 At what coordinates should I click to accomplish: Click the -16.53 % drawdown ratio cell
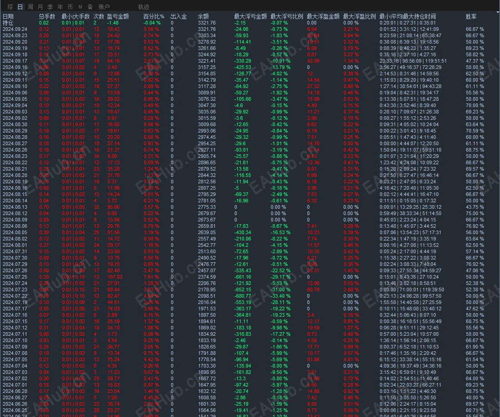point(280,233)
